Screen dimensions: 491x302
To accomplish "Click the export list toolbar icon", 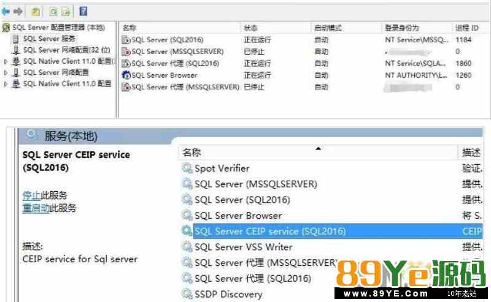I will pos(66,12).
